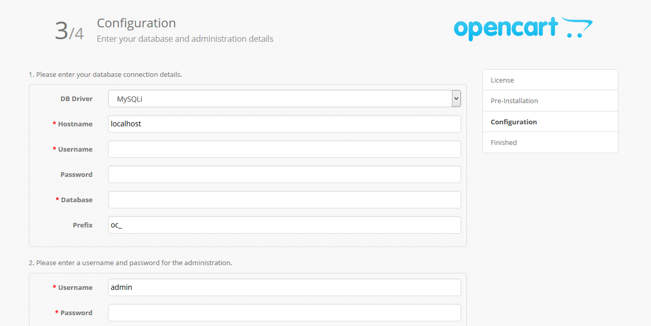Focus the administration Password input field
This screenshot has width=651, height=326.
[284, 313]
